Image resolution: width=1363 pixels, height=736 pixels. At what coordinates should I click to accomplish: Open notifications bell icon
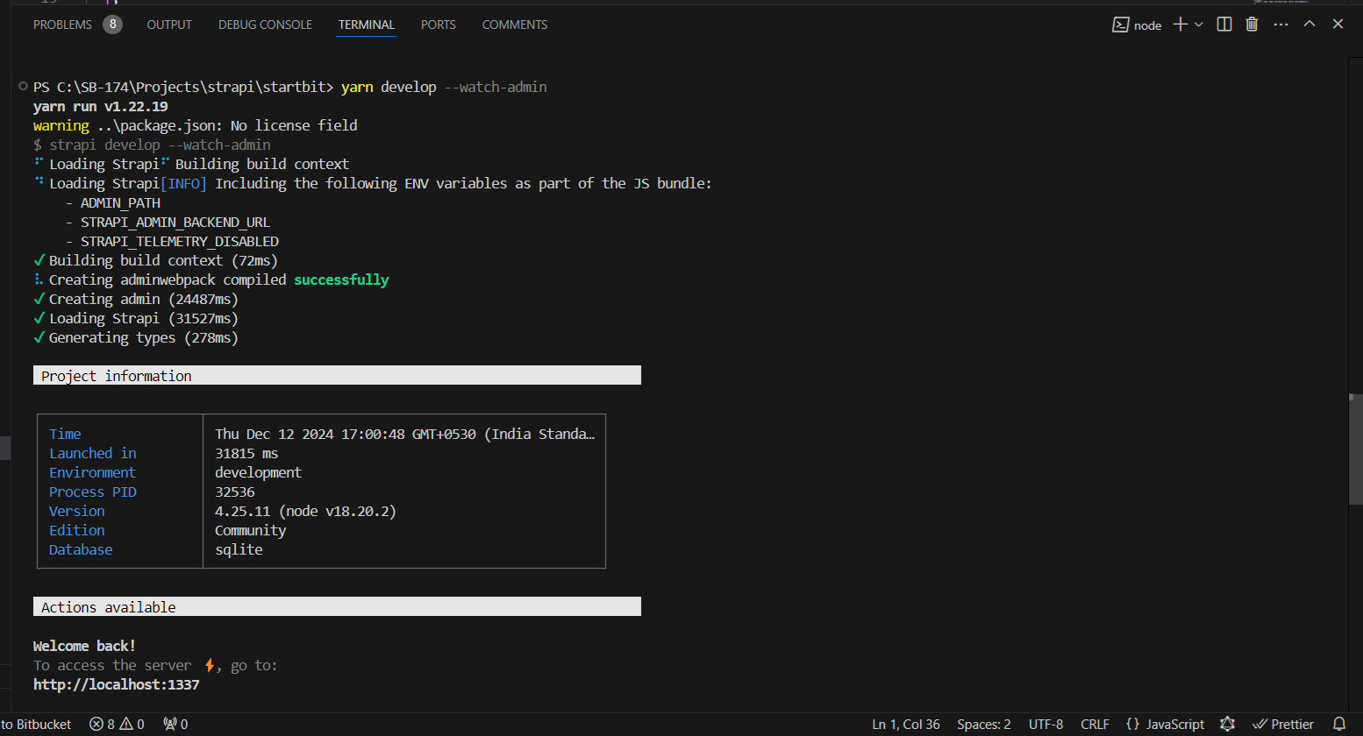click(x=1339, y=725)
